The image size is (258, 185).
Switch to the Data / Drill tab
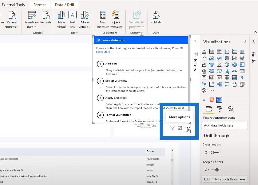[65, 5]
